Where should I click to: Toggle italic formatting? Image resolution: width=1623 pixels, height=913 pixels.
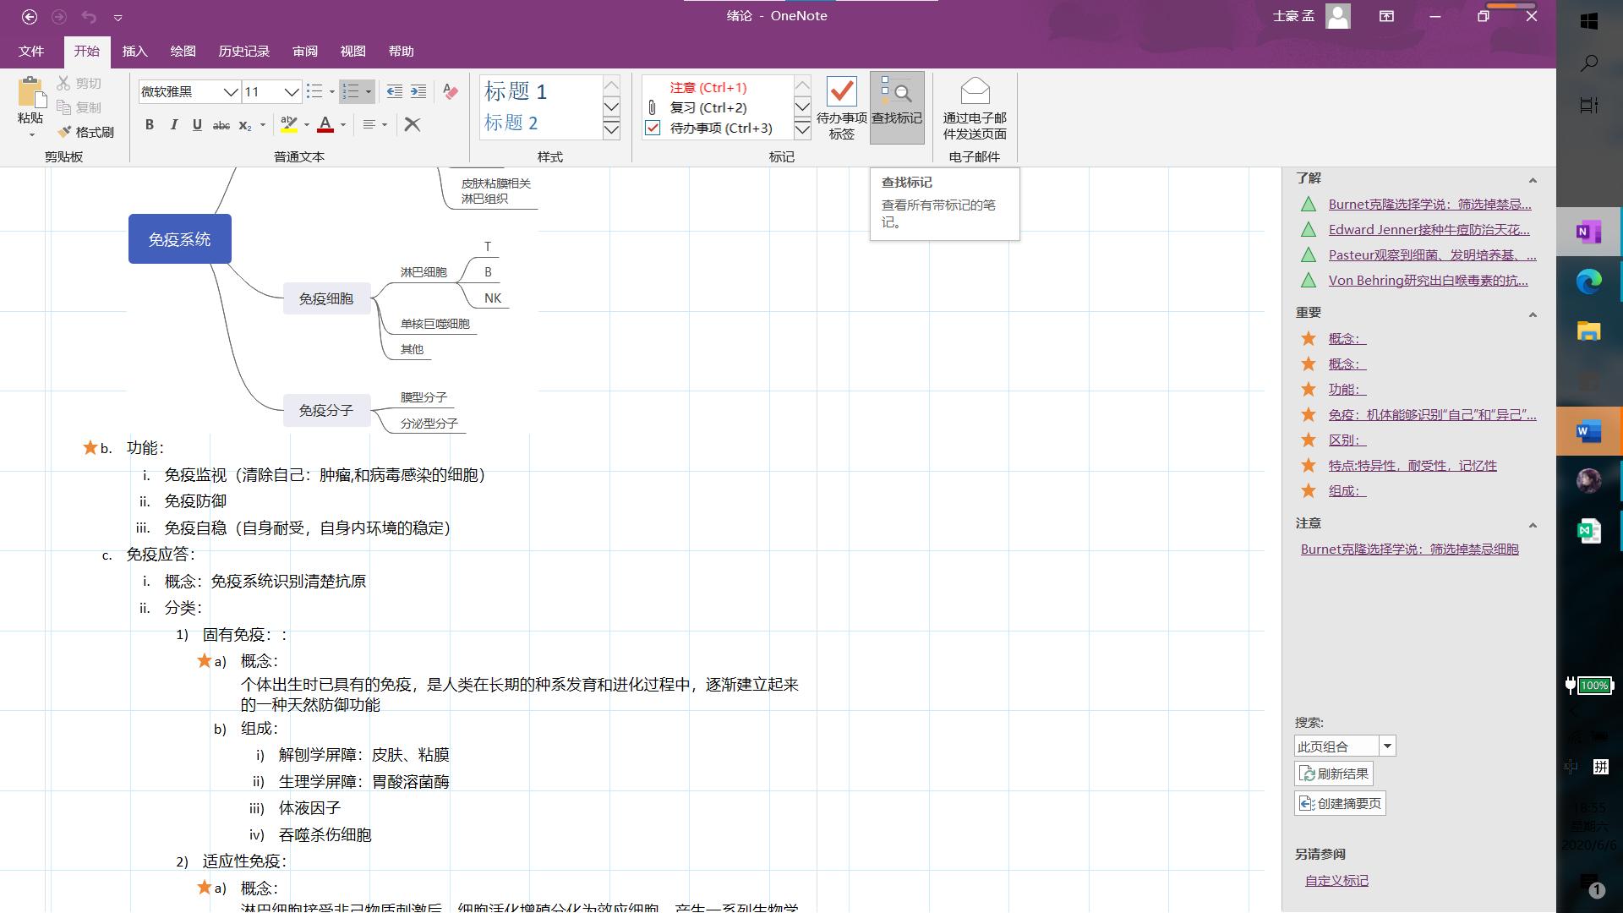tap(173, 125)
